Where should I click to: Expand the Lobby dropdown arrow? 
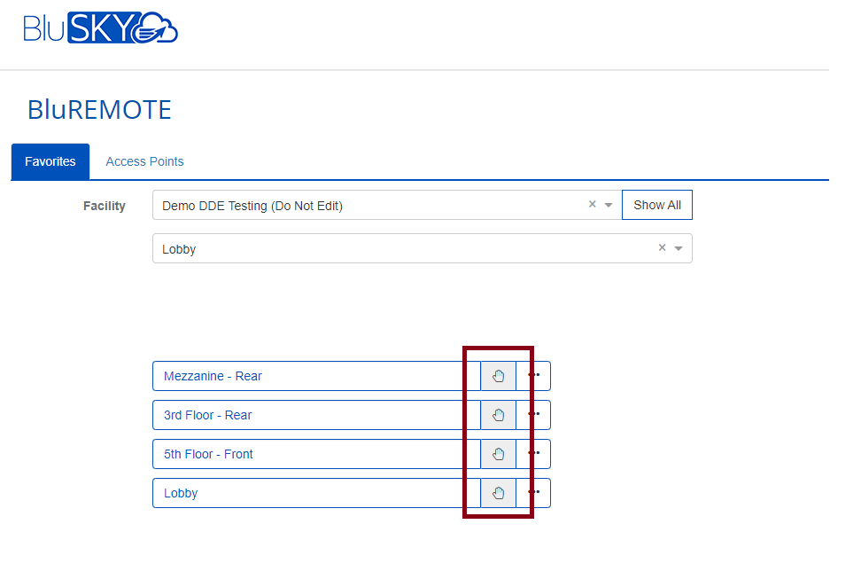(x=679, y=249)
